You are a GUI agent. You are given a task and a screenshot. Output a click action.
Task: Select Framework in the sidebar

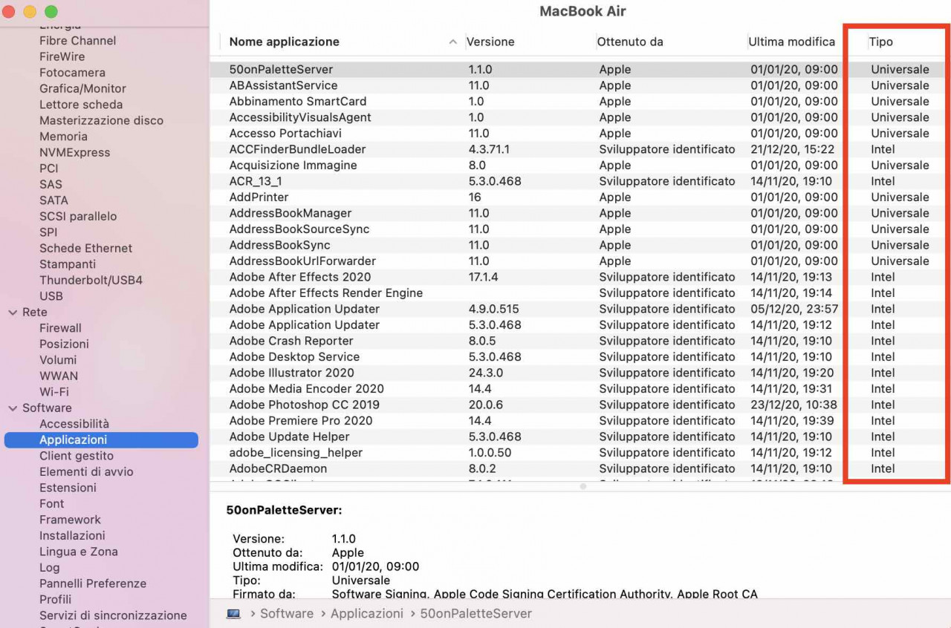pos(70,520)
